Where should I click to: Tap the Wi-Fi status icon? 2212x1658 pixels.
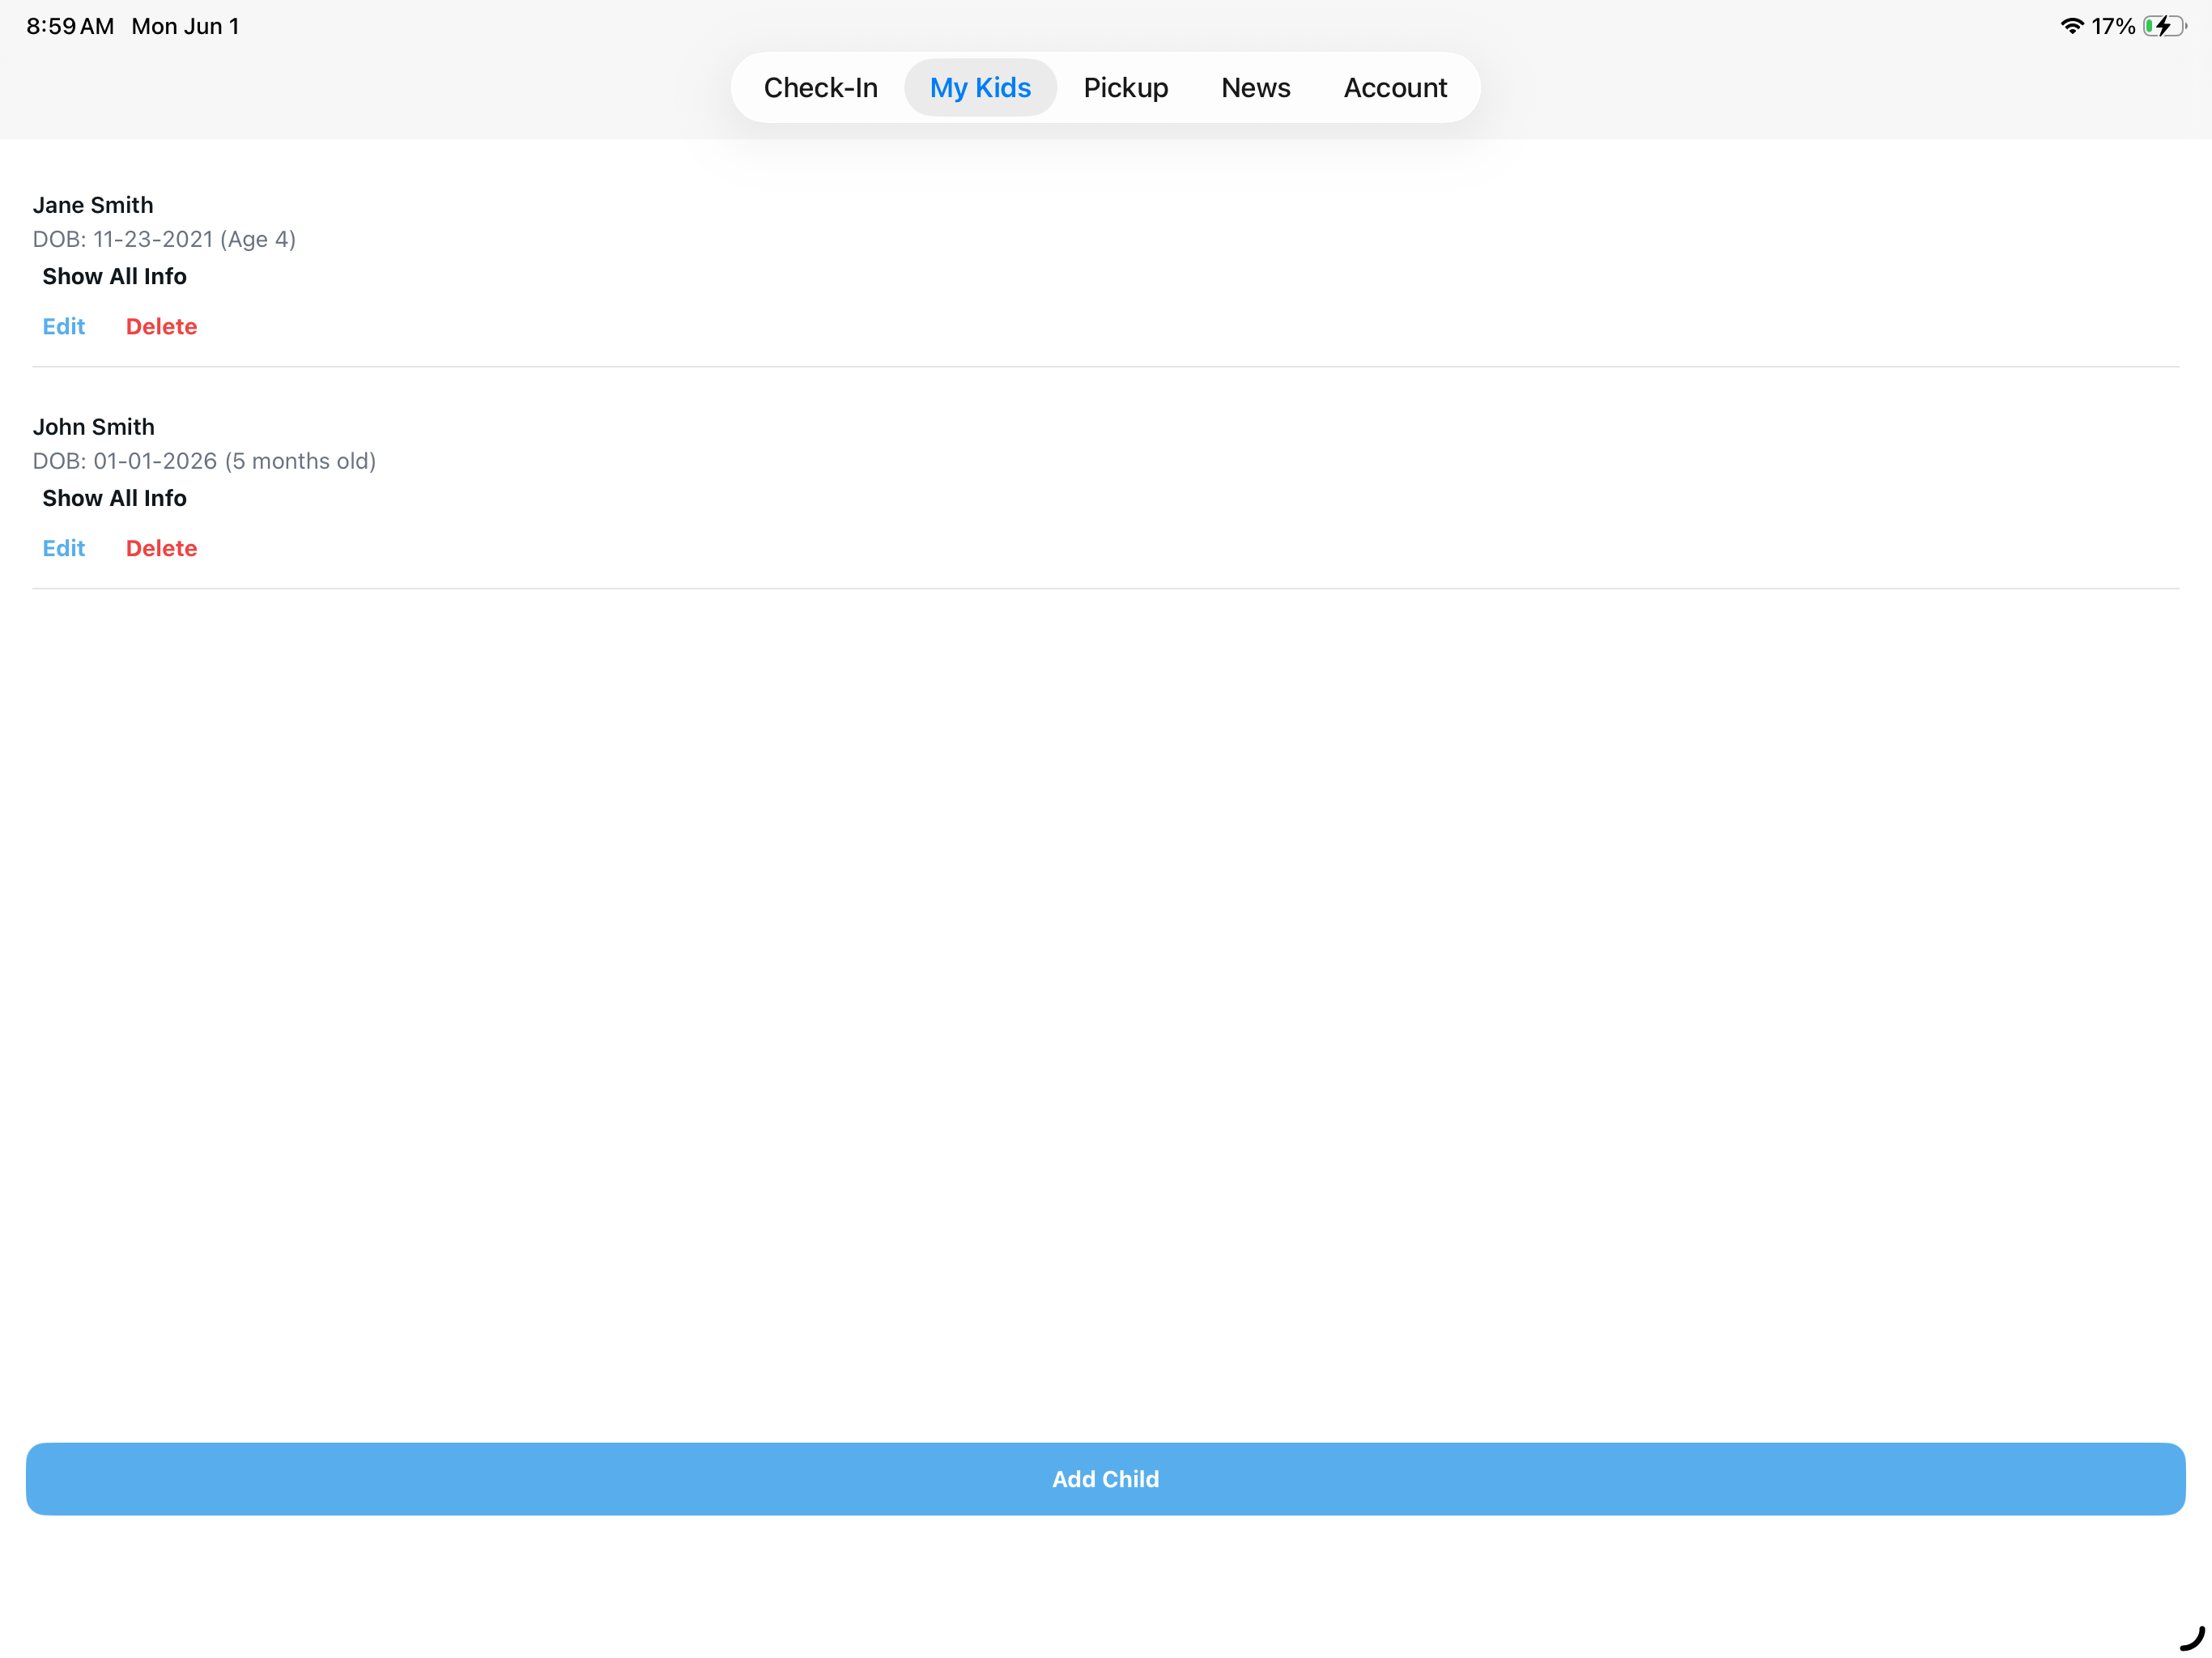coord(2072,26)
